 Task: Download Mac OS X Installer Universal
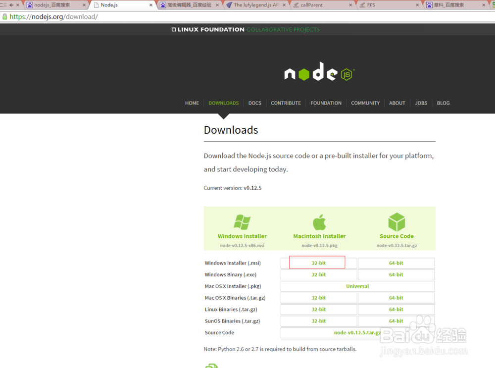357,286
